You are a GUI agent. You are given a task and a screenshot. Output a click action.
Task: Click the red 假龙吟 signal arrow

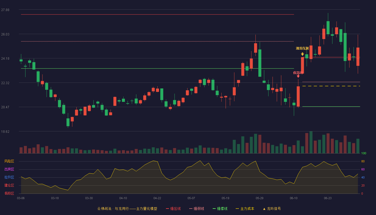pyautogui.click(x=298, y=76)
